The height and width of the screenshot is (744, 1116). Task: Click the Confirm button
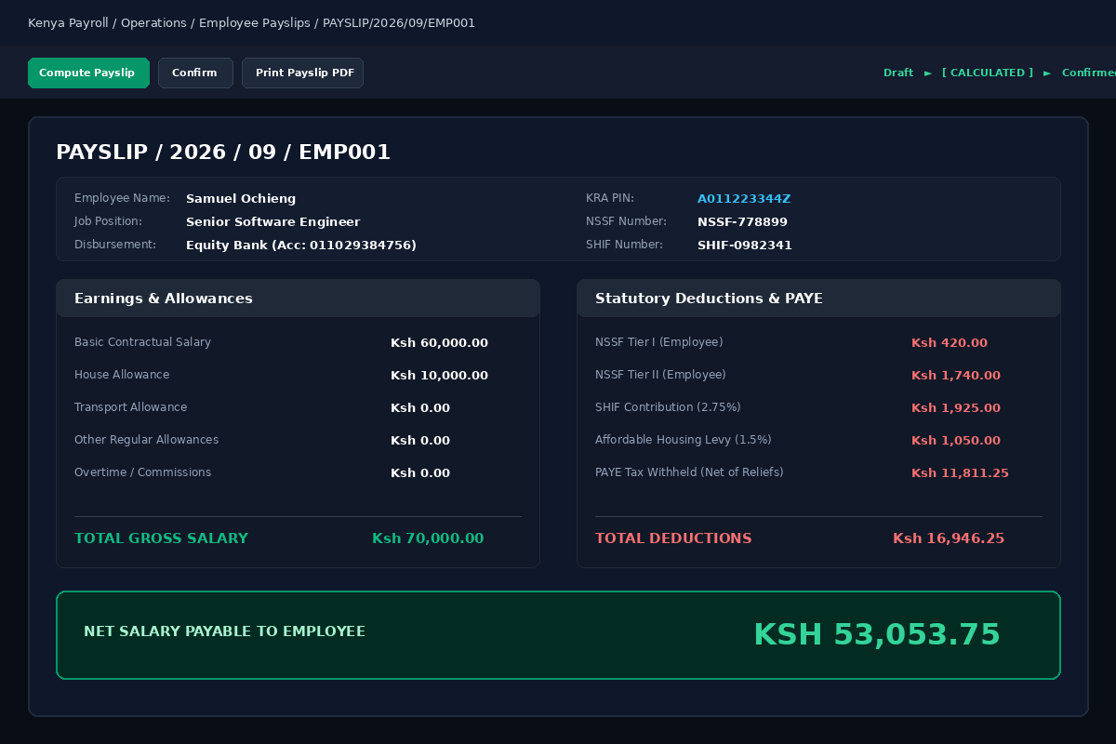tap(195, 73)
